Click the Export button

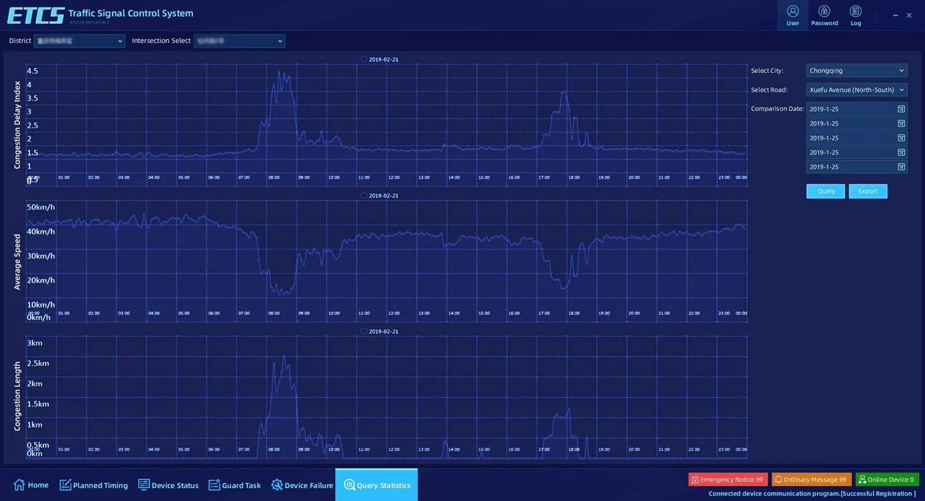(x=868, y=191)
